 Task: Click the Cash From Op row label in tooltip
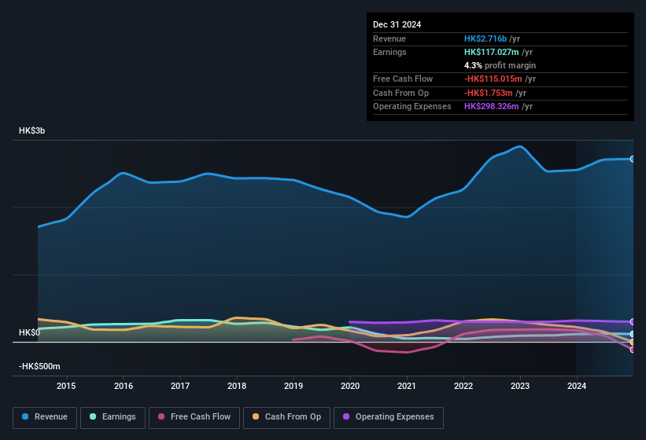(401, 93)
